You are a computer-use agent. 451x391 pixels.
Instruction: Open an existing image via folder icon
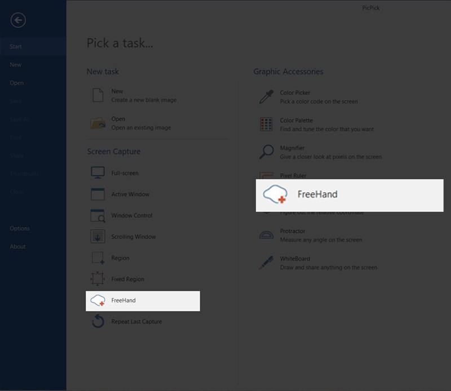98,123
